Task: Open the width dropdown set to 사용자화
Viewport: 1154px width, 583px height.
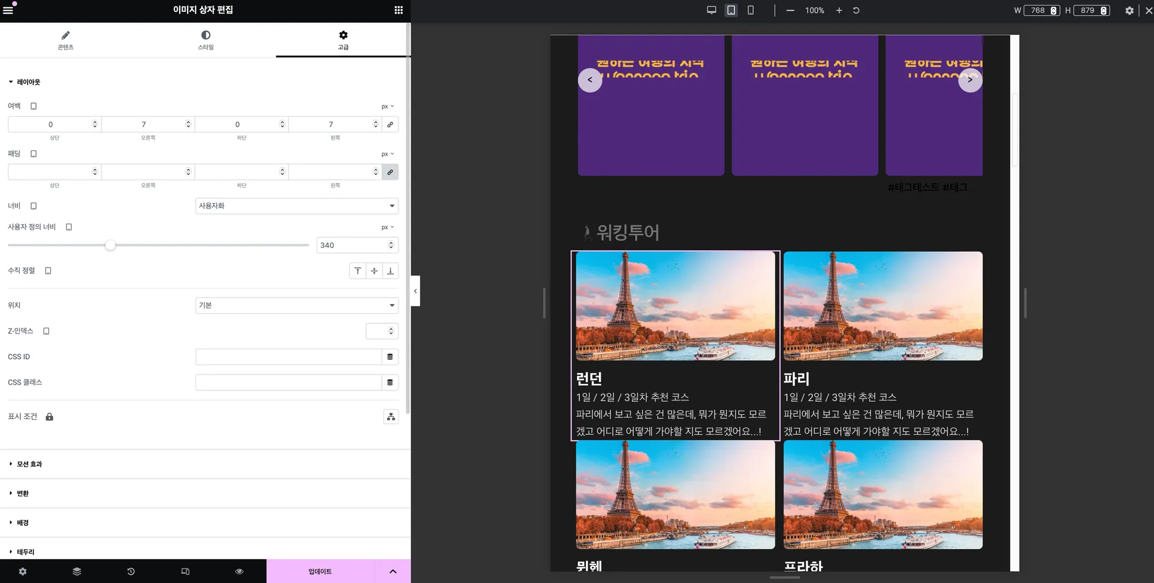Action: point(296,206)
